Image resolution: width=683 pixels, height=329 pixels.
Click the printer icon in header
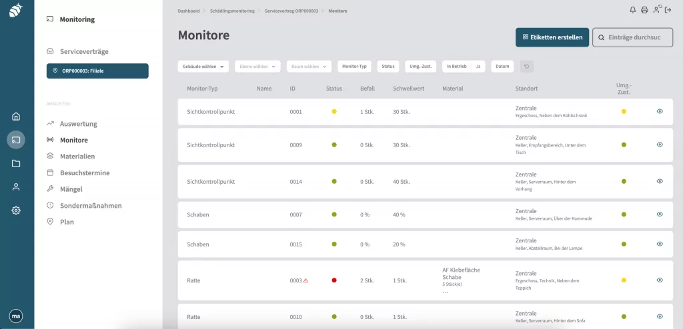click(x=644, y=10)
